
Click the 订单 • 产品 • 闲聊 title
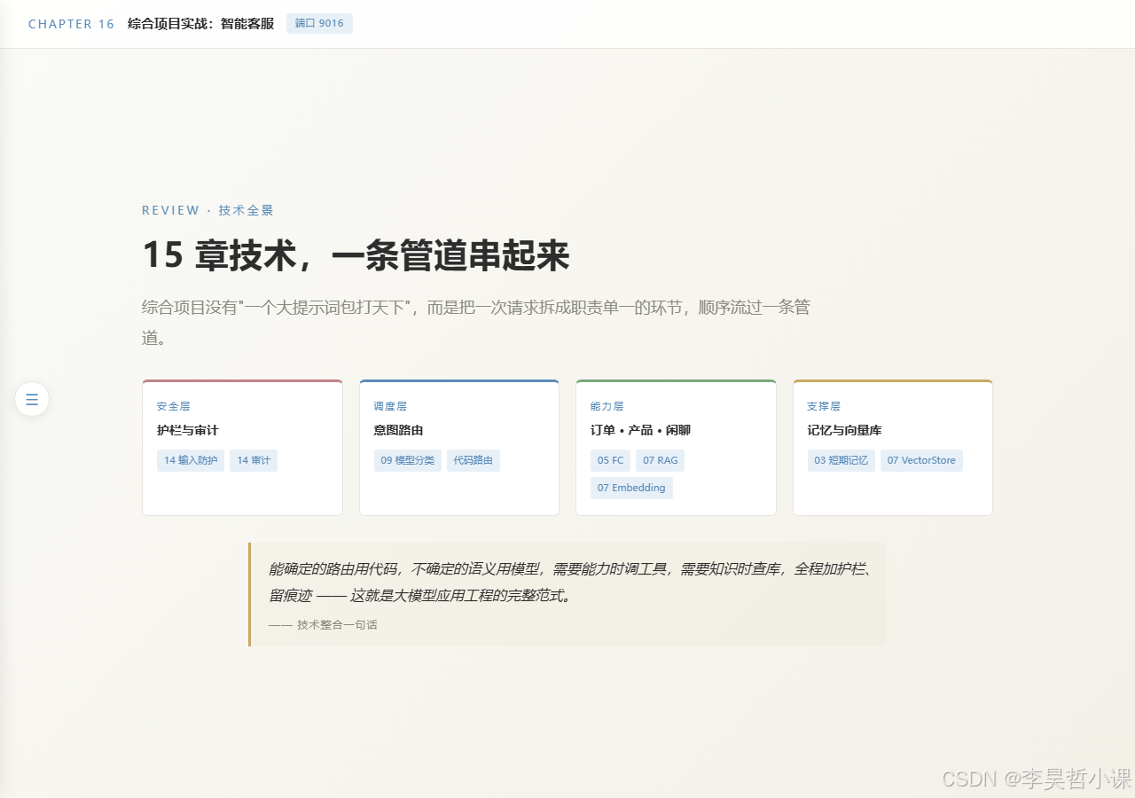click(x=641, y=430)
